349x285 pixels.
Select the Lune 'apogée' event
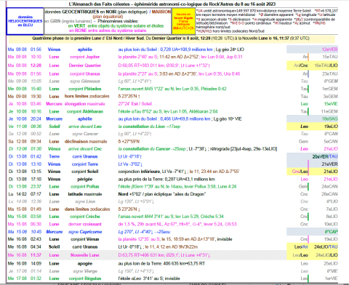click(x=85, y=263)
